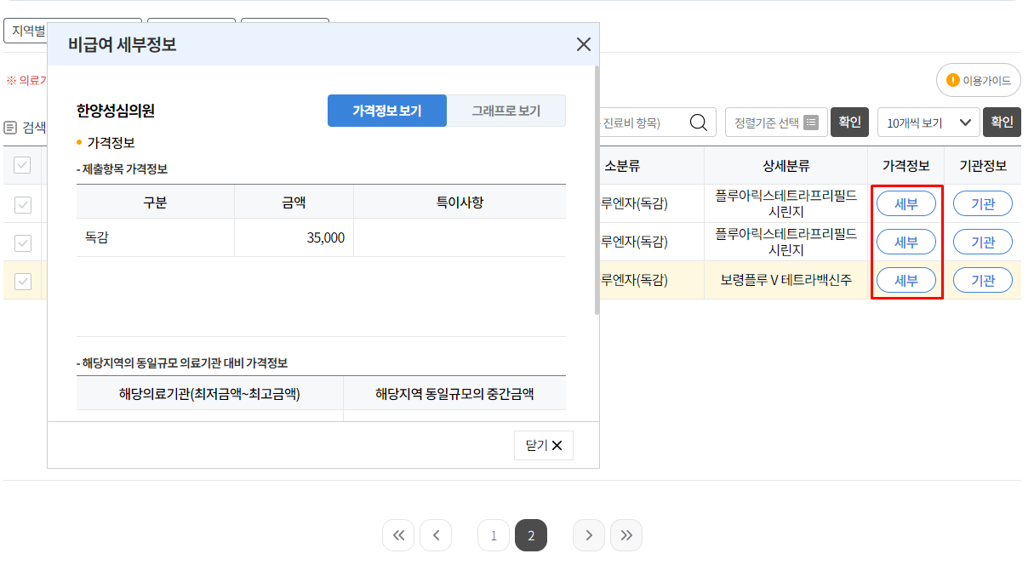Switch to 그래프로 보기 tab
This screenshot has width=1034, height=565.
[x=506, y=111]
